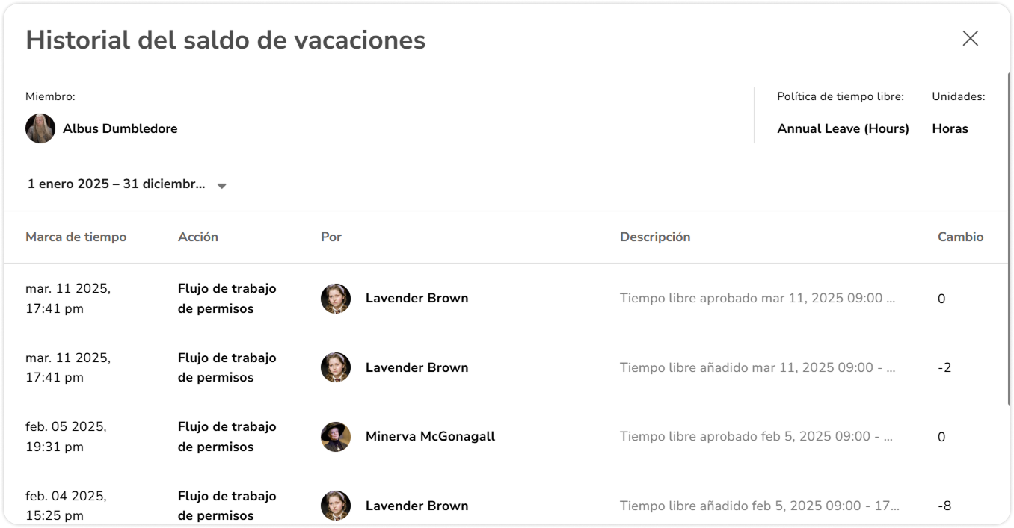Click the 'Cambio' column header

pos(960,237)
